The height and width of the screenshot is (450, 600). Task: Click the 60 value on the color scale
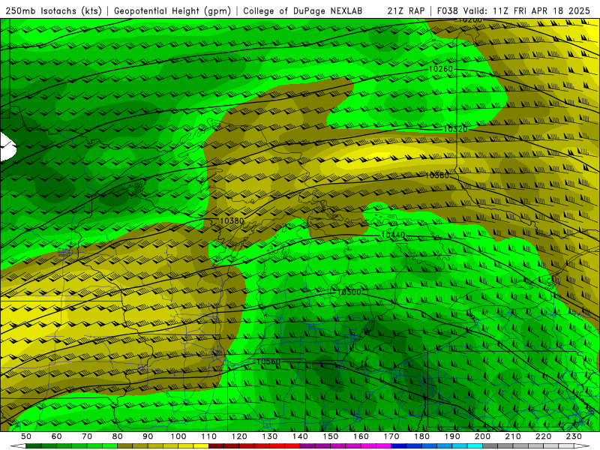[57, 436]
